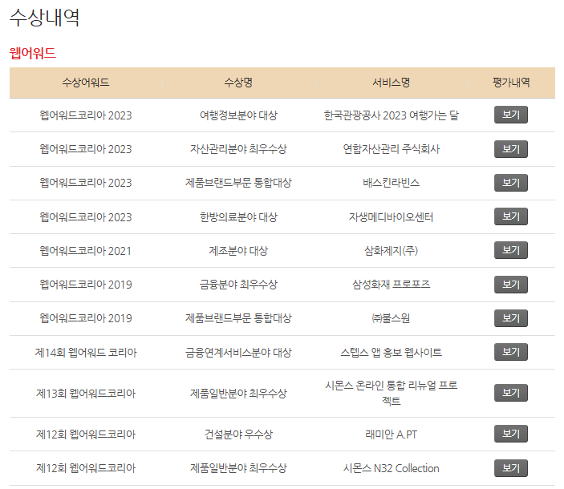Click 시몬스 온라인 통합 리뉴얼 프로젝트 text
The height and width of the screenshot is (489, 564).
(391, 393)
